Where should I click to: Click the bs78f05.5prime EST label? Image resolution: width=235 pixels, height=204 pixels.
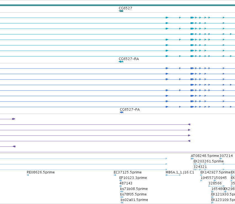pos(133,194)
